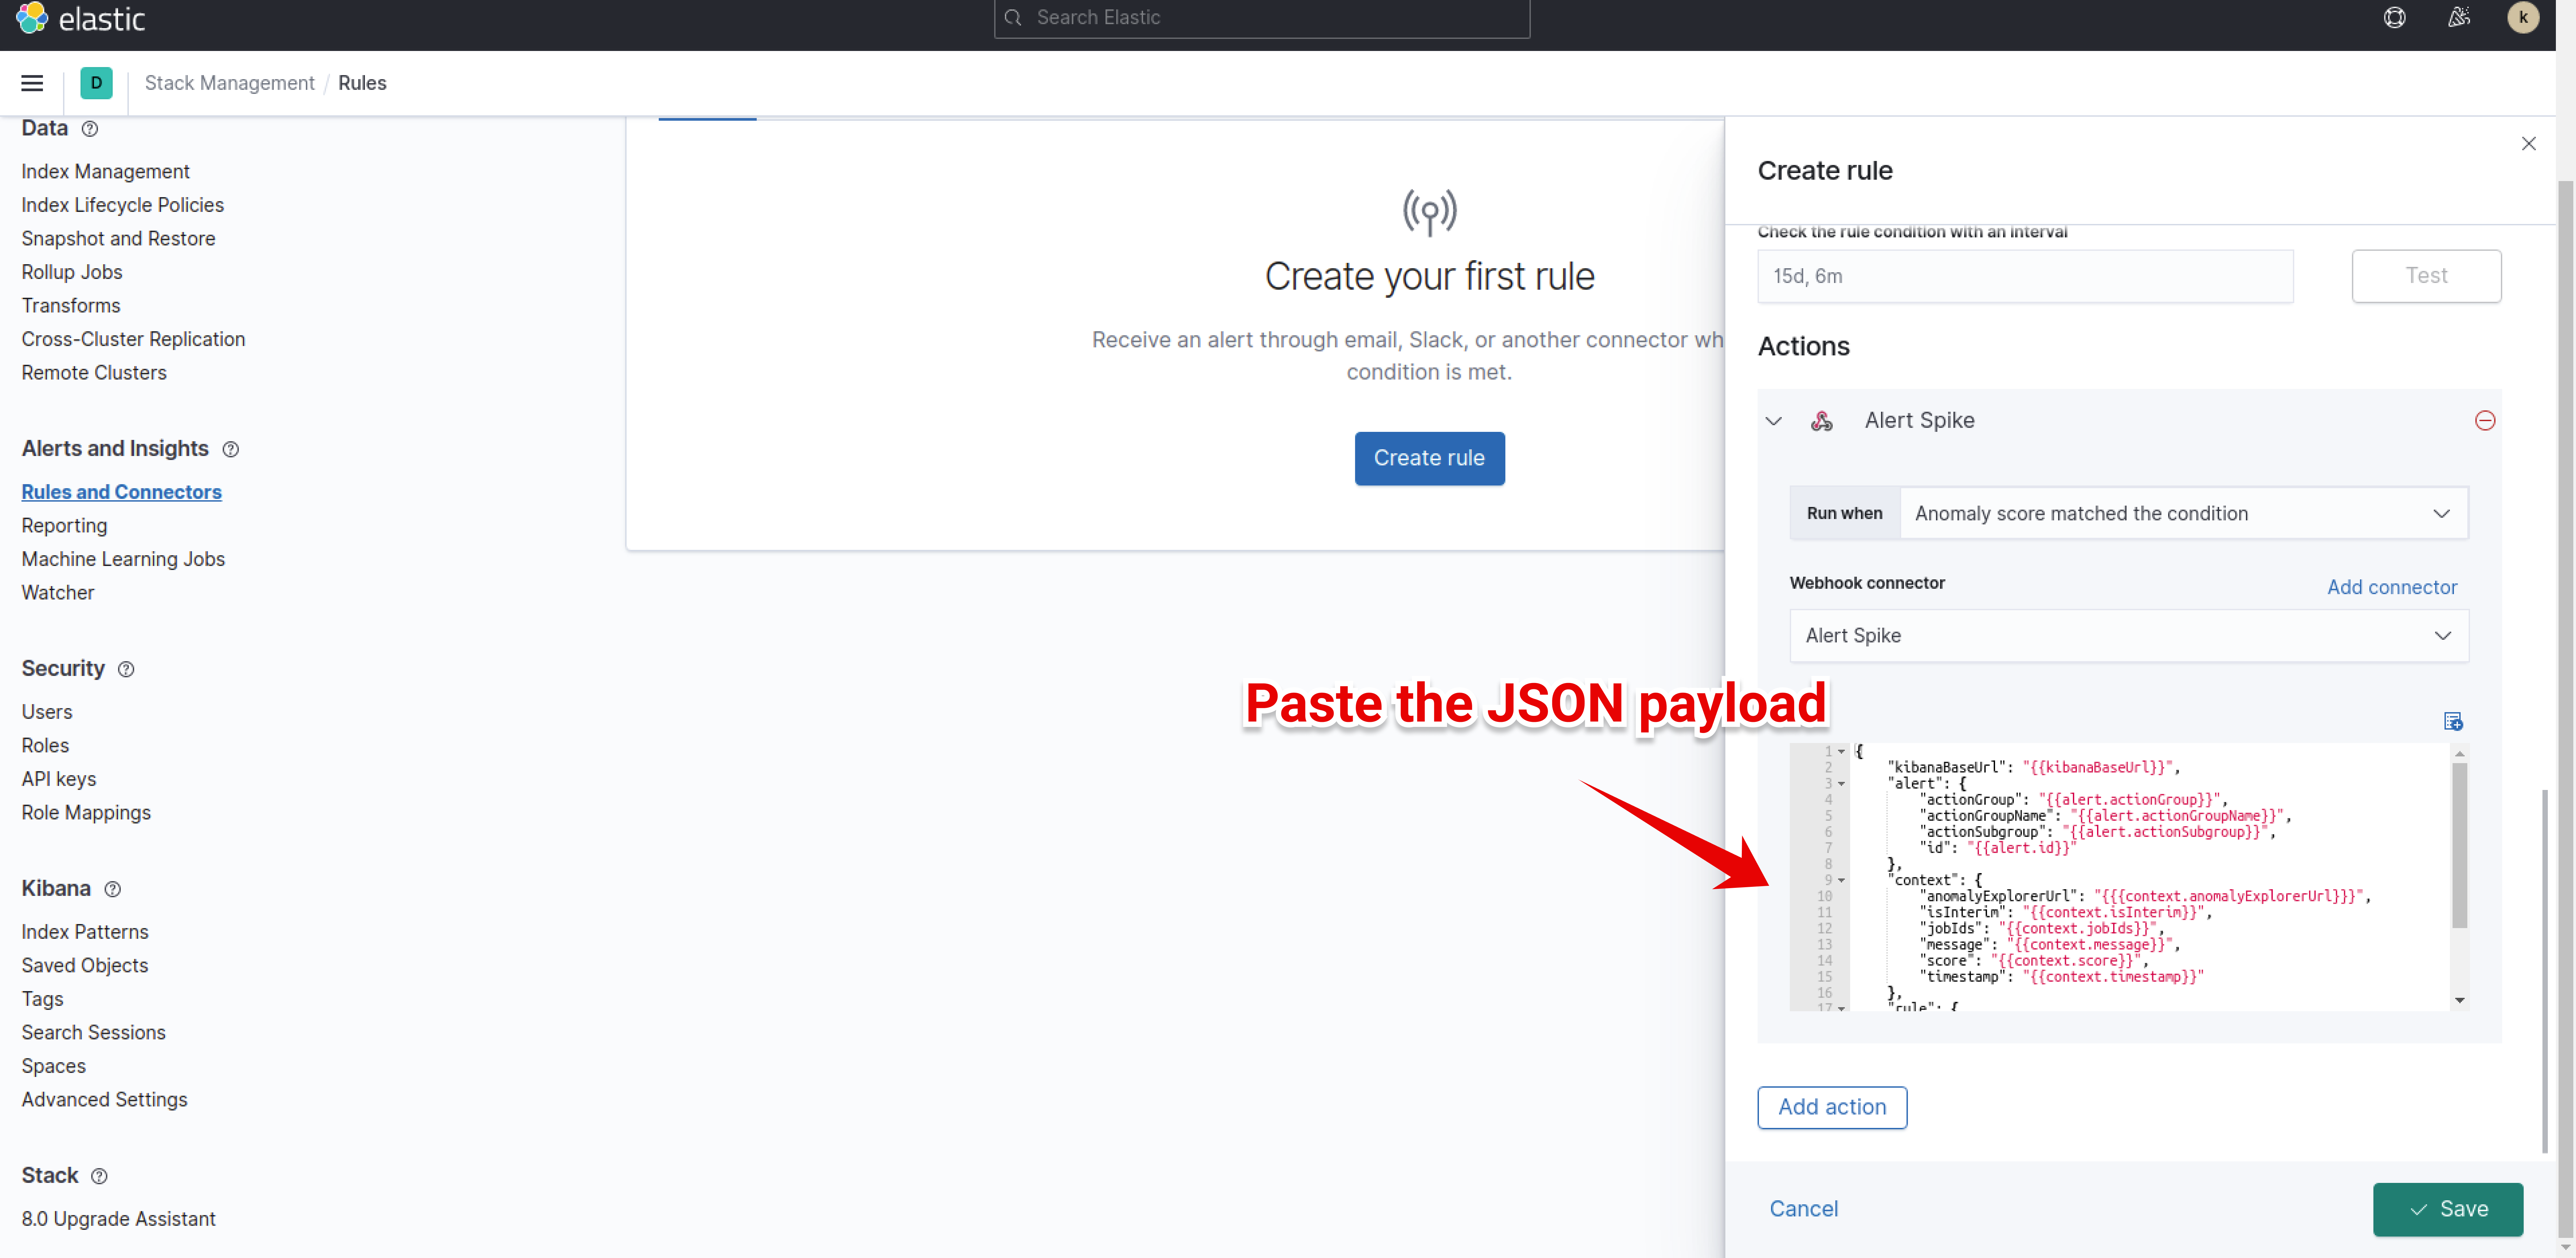The height and width of the screenshot is (1258, 2576).
Task: Click the Add action button
Action: pyautogui.click(x=1832, y=1108)
